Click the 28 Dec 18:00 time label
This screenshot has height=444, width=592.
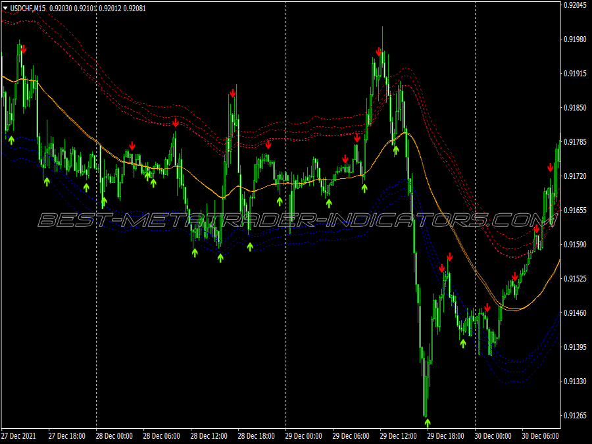pos(257,436)
